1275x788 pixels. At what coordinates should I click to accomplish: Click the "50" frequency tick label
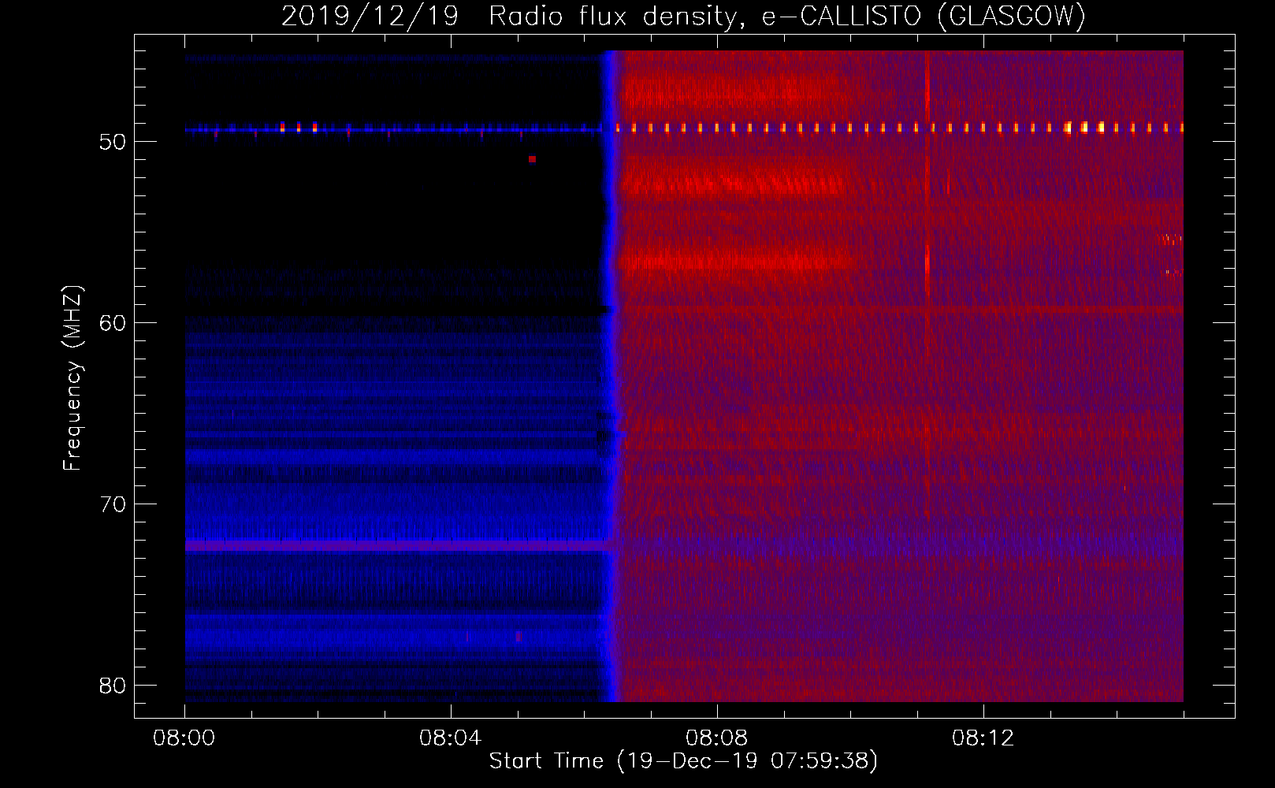pyautogui.click(x=113, y=142)
